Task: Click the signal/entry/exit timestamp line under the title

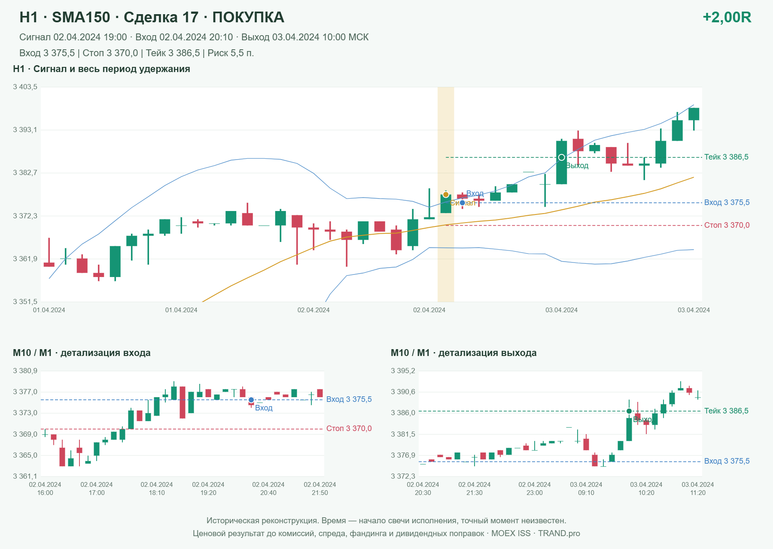Action: (x=194, y=37)
